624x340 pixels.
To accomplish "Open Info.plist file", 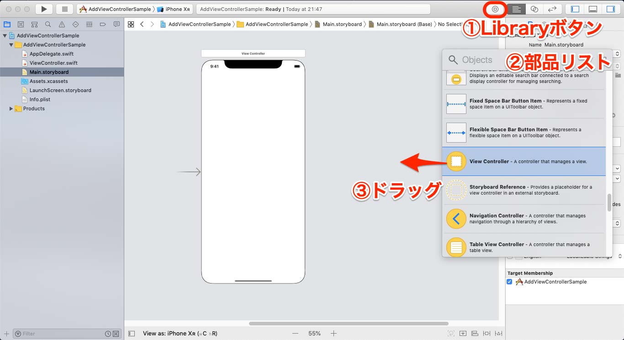I will pyautogui.click(x=40, y=99).
